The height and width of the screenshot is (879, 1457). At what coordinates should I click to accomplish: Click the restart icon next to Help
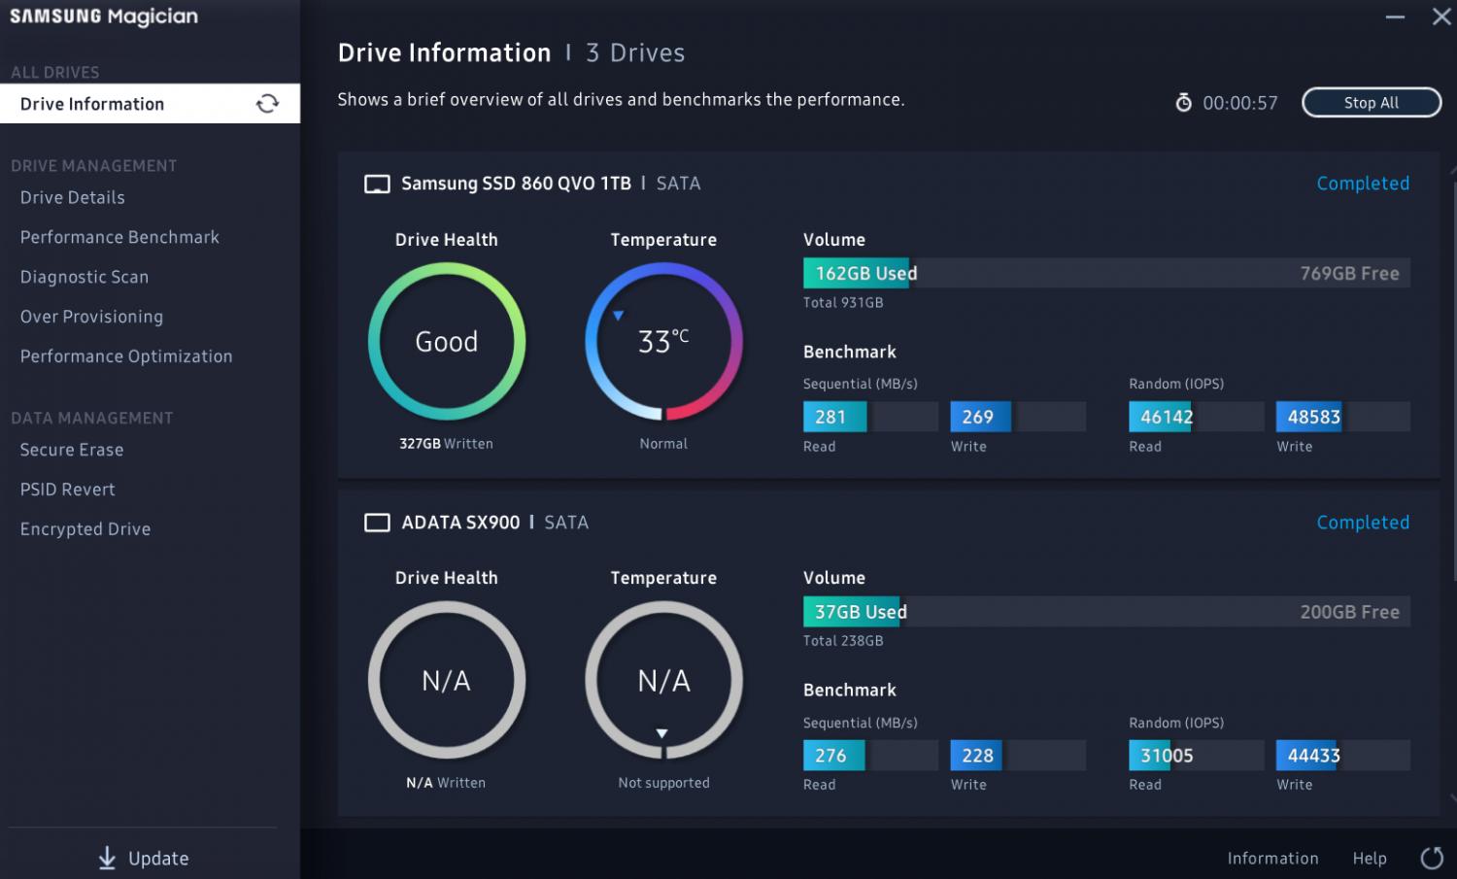(x=1432, y=858)
